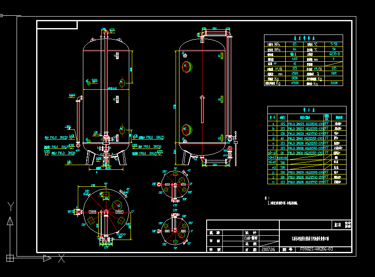The image size is (375, 277).
Task: Click the 4.164 elevation marker by left pipe
Action: click(x=72, y=95)
